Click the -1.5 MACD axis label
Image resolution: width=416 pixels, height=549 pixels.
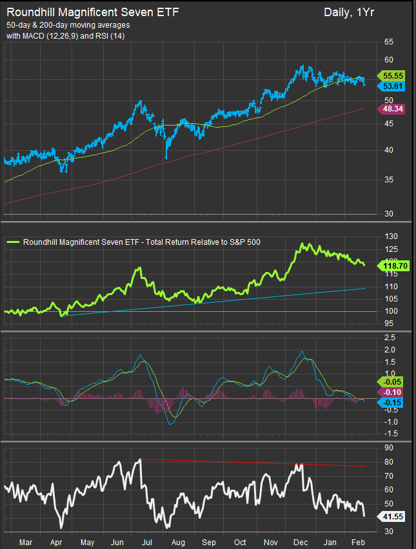tap(390, 434)
